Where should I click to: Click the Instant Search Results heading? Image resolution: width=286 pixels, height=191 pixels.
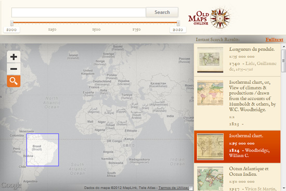click(218, 40)
